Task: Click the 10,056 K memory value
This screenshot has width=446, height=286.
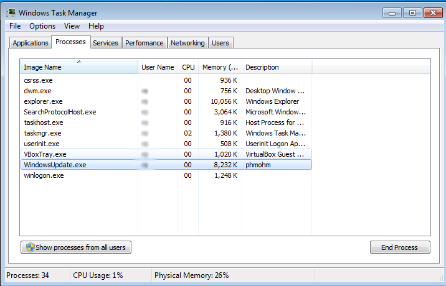Action: pyautogui.click(x=224, y=101)
